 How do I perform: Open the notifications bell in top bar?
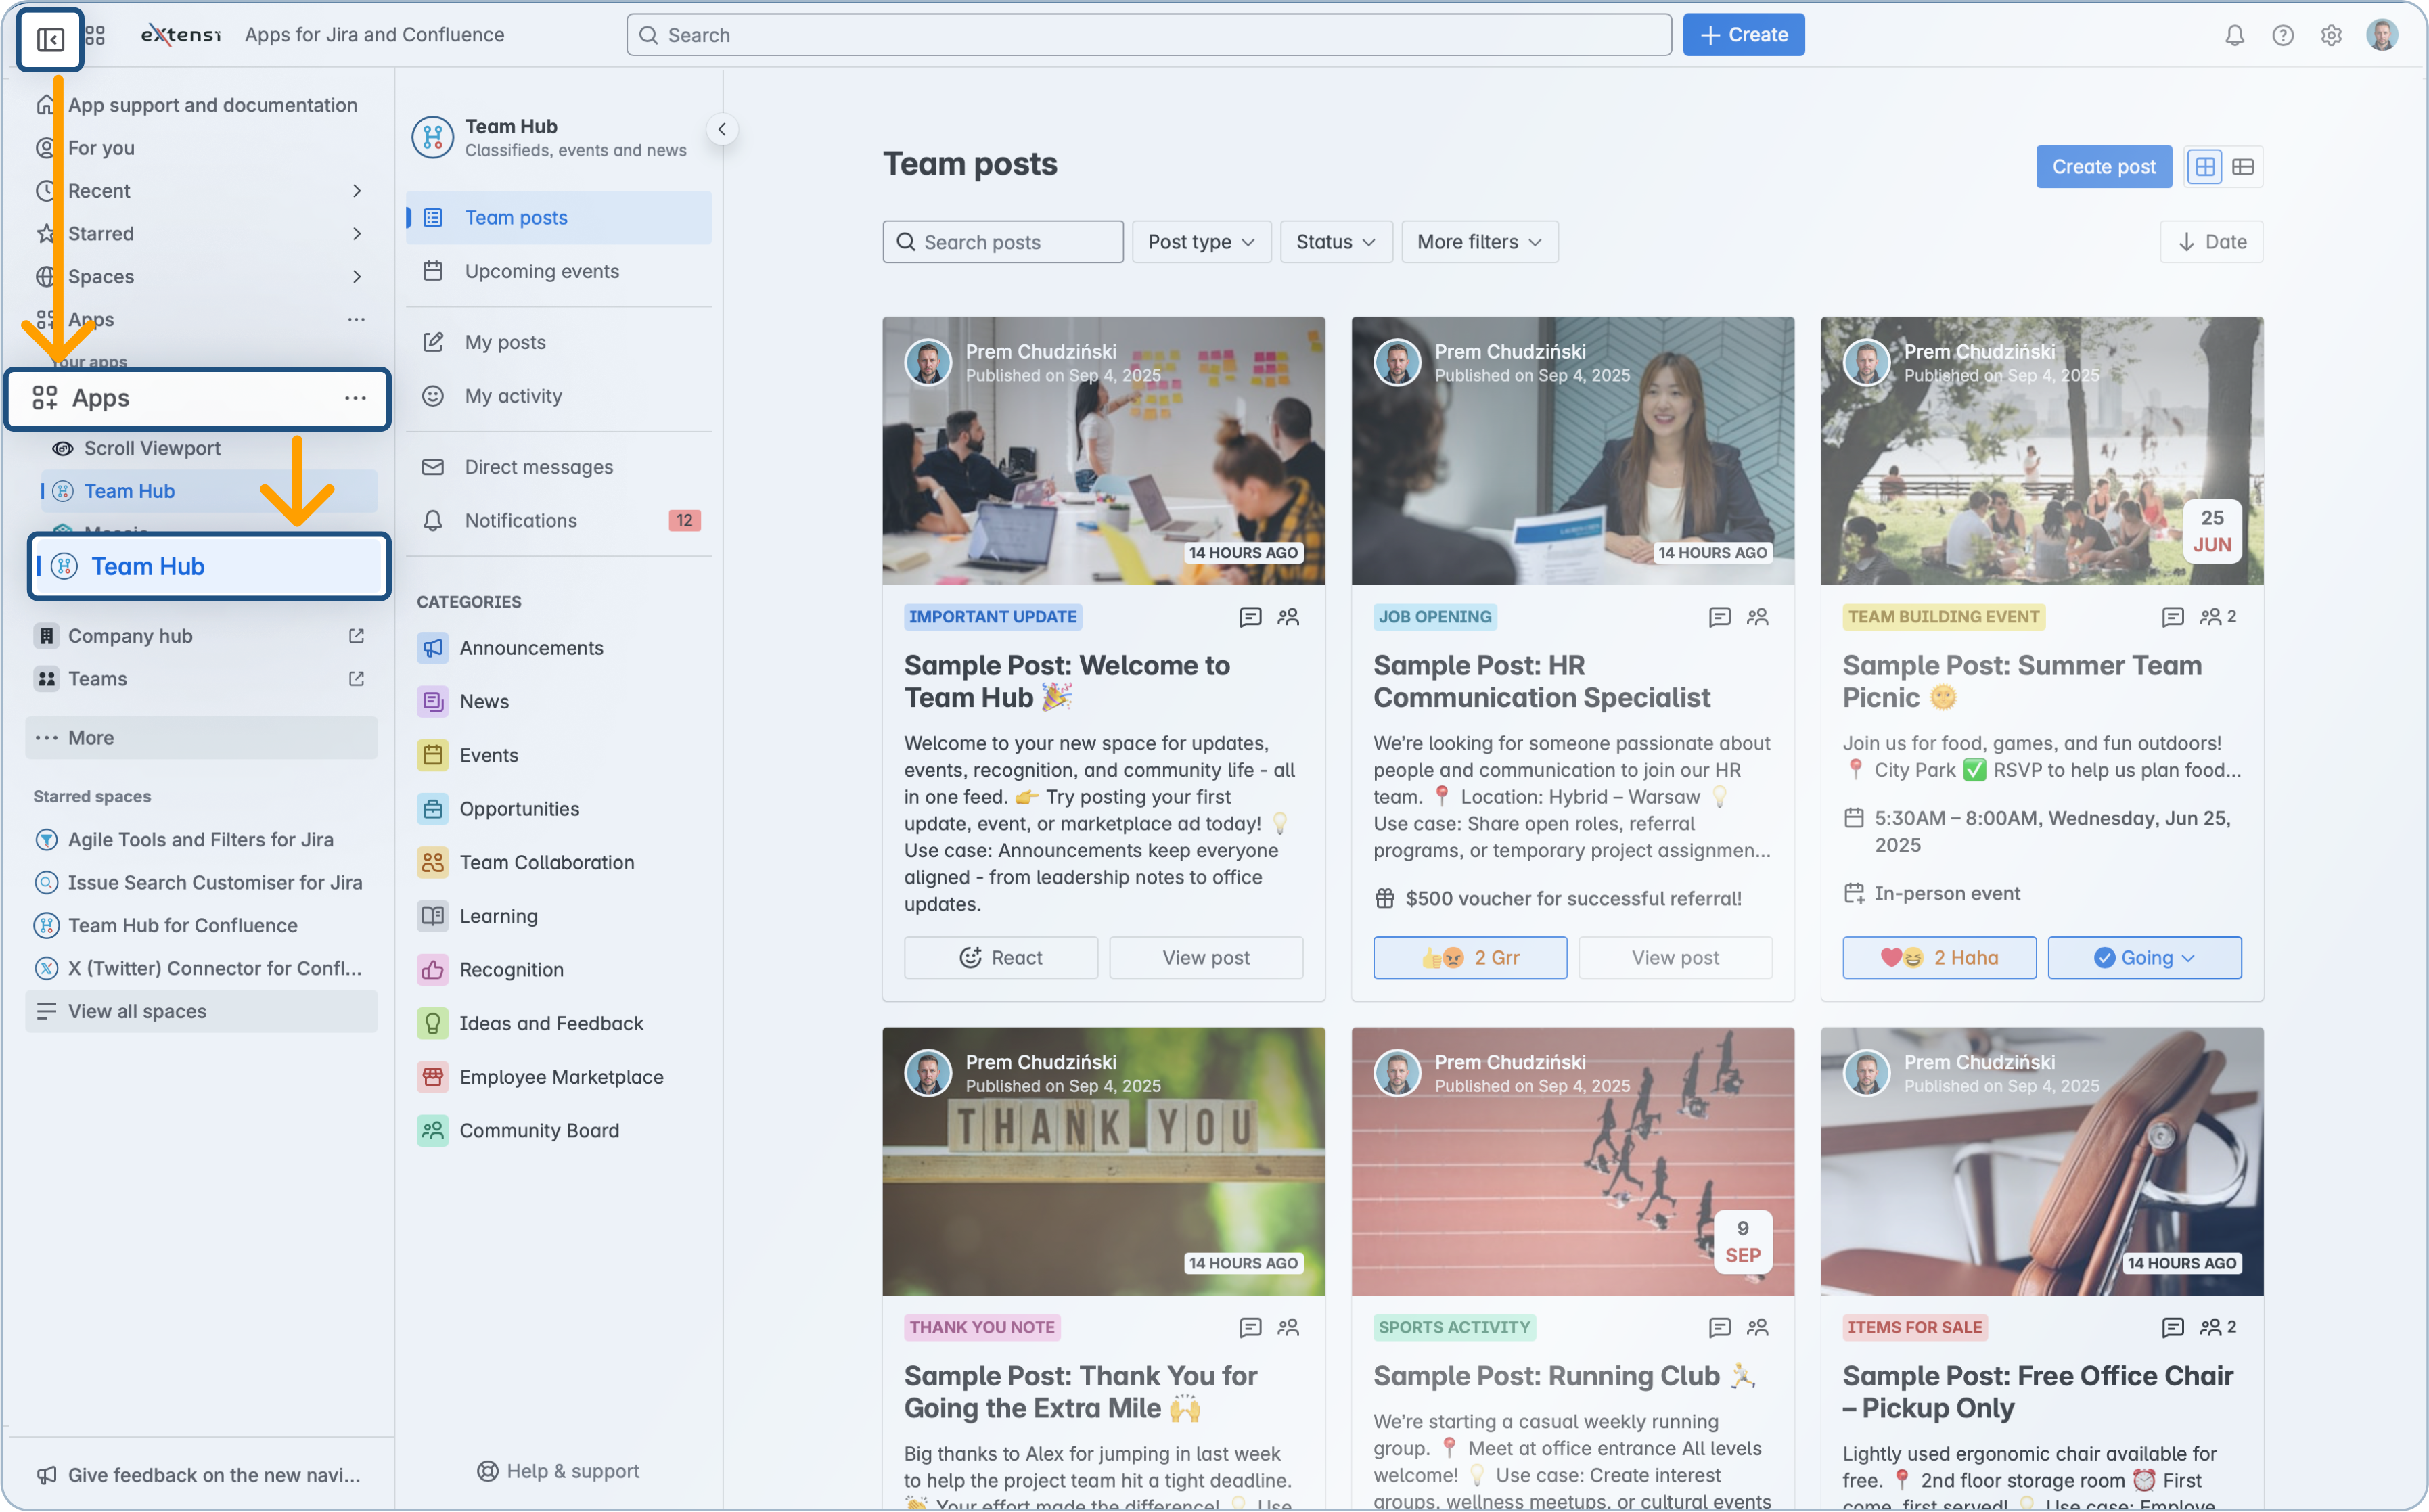pos(2234,35)
